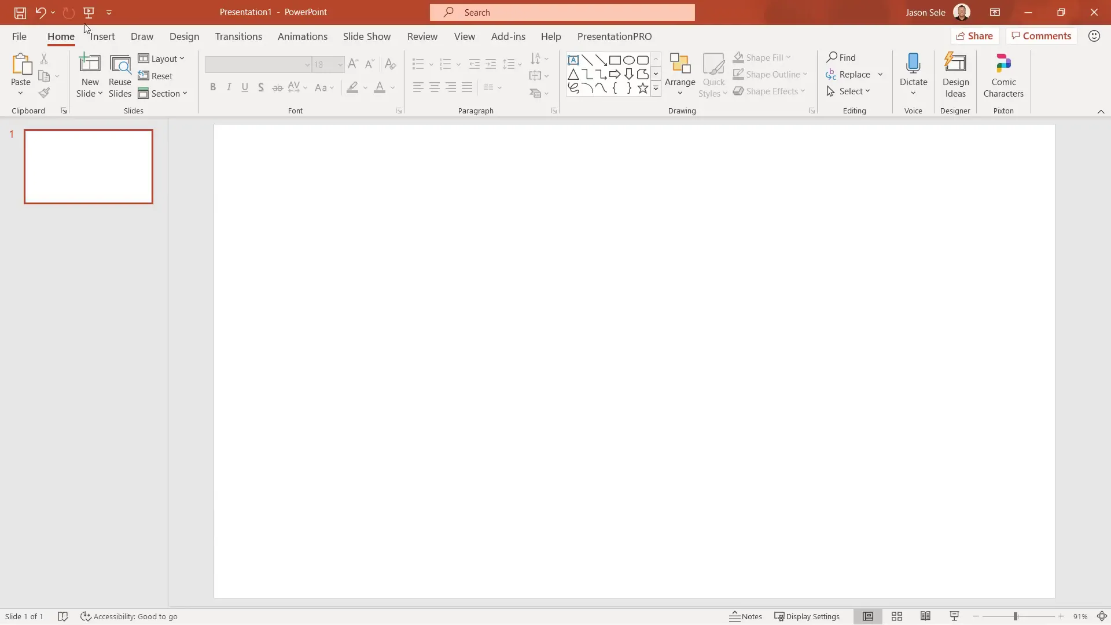Toggle Underline formatting
This screenshot has height=625, width=1111.
245,87
